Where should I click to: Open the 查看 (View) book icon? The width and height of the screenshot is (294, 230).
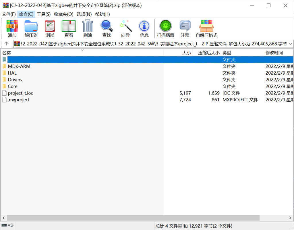(x=69, y=29)
